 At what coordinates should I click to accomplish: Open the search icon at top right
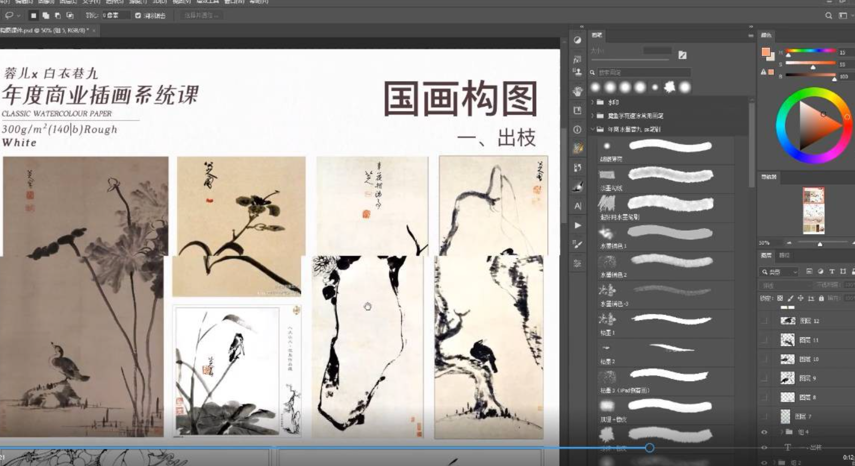click(829, 15)
